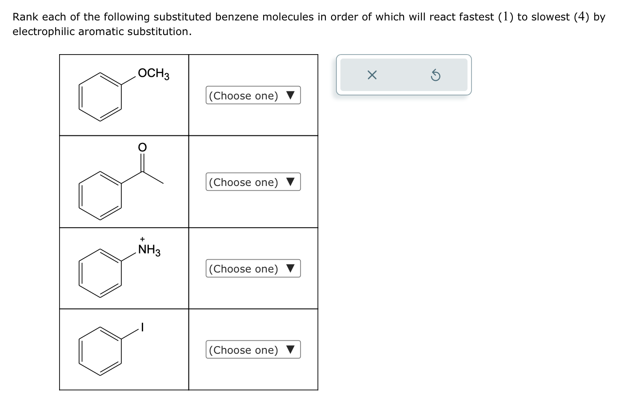Click the NH3+ label on the third molecule
Image resolution: width=628 pixels, height=395 pixels.
tap(149, 248)
